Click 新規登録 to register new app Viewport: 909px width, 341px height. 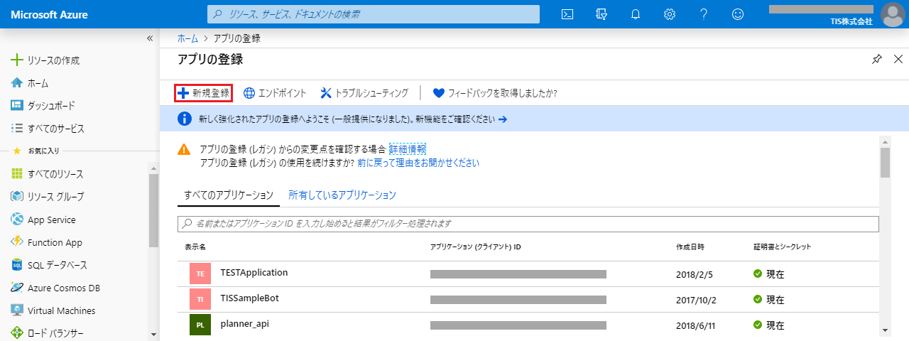tap(204, 93)
